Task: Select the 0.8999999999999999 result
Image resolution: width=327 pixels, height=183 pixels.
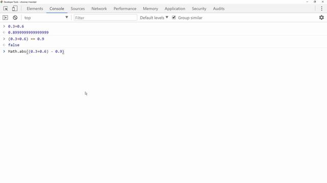Action: pyautogui.click(x=29, y=33)
